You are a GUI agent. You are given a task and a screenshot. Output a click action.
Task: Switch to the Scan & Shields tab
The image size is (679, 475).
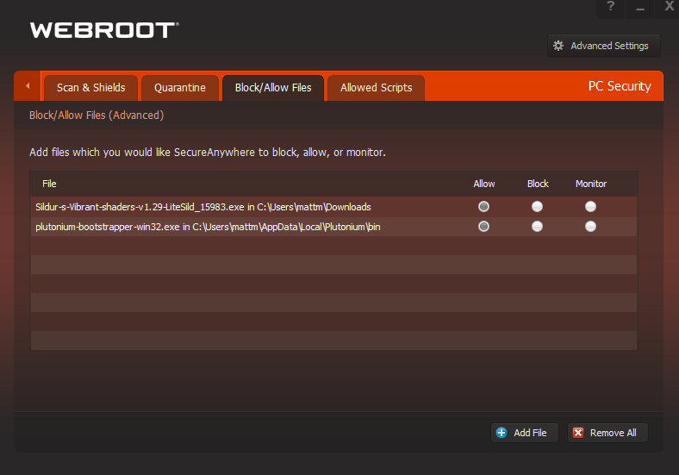point(91,88)
